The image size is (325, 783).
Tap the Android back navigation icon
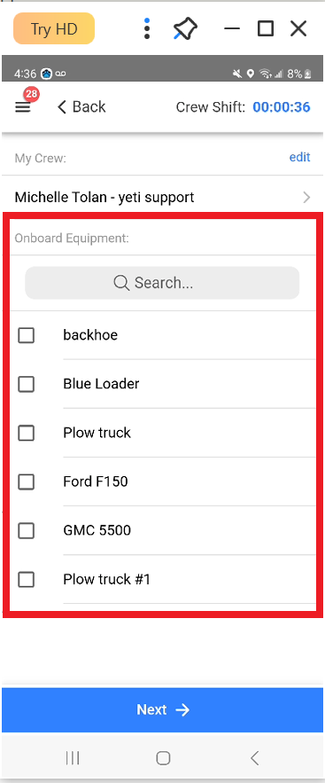(255, 758)
